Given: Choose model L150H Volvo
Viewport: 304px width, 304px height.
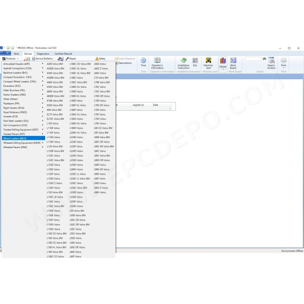Looking at the screenshot, I should [53, 229].
